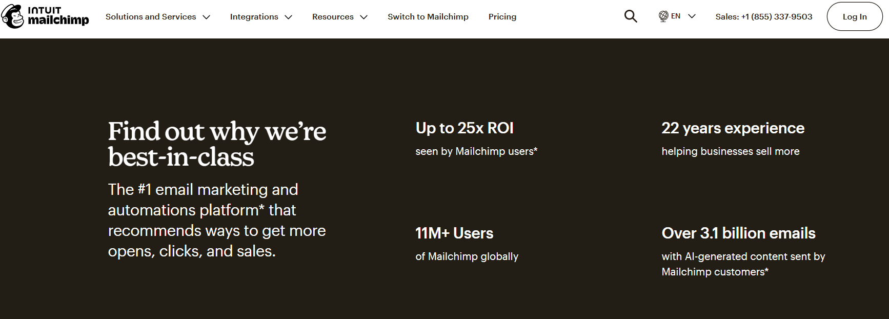
Task: Open the Resources menu
Action: point(340,17)
